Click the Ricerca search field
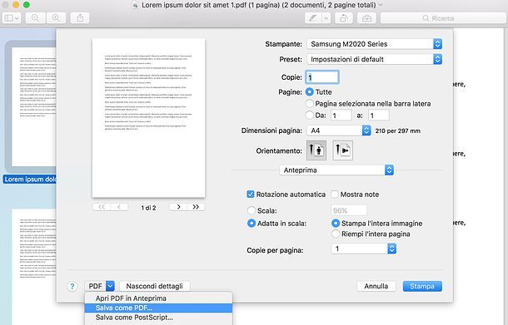508x325 pixels. coord(443,18)
